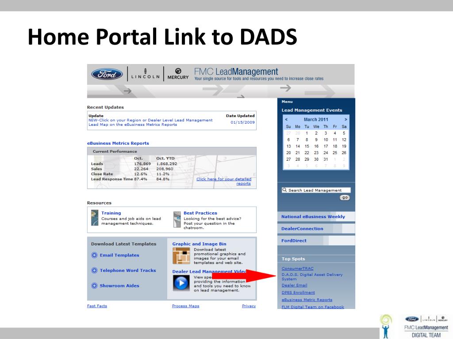Open the Process Maps footer link

click(185, 306)
